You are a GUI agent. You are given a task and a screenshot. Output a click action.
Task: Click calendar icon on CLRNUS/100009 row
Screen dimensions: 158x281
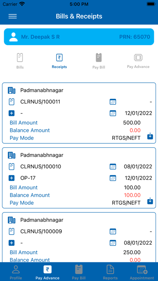(113, 231)
